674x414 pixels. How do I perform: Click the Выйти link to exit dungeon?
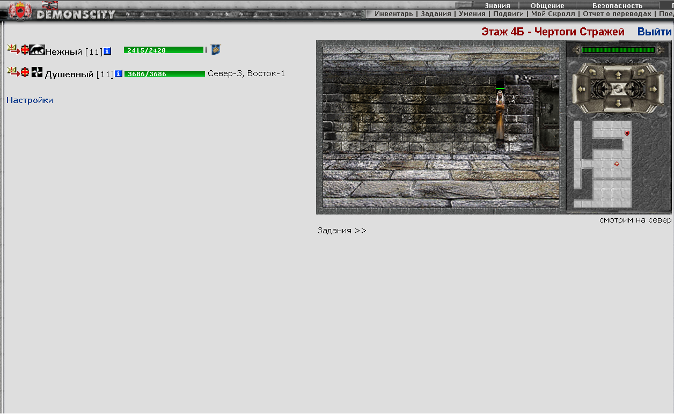click(654, 32)
